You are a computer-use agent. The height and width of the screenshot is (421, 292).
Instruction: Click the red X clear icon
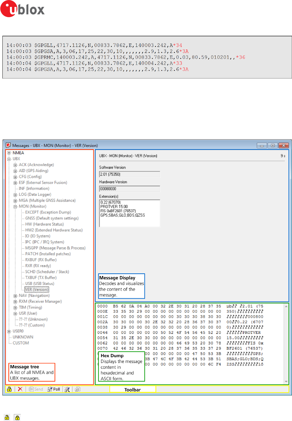tap(20, 389)
